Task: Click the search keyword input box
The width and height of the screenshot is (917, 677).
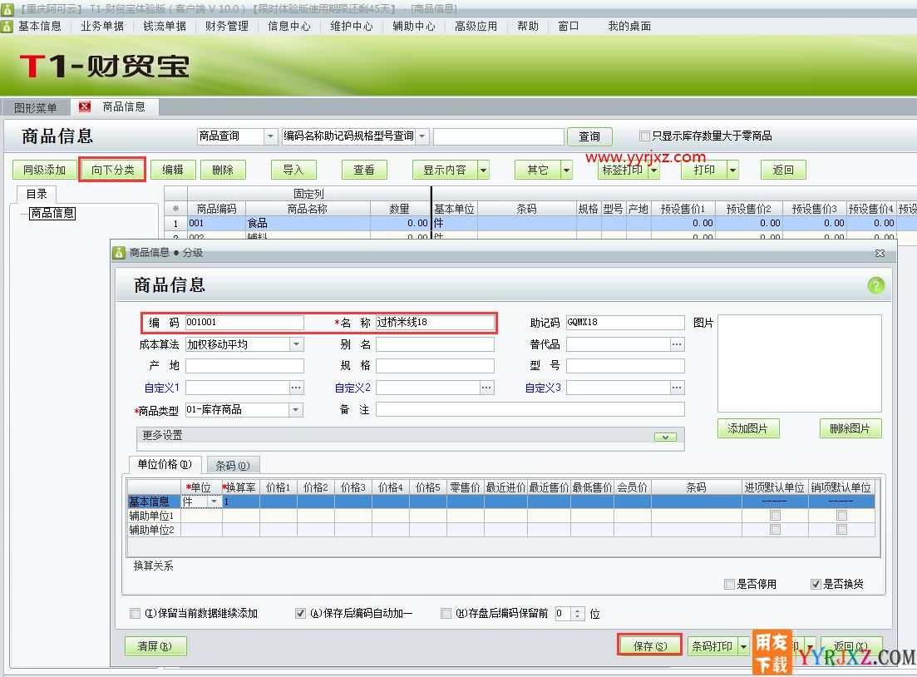Action: pos(499,136)
